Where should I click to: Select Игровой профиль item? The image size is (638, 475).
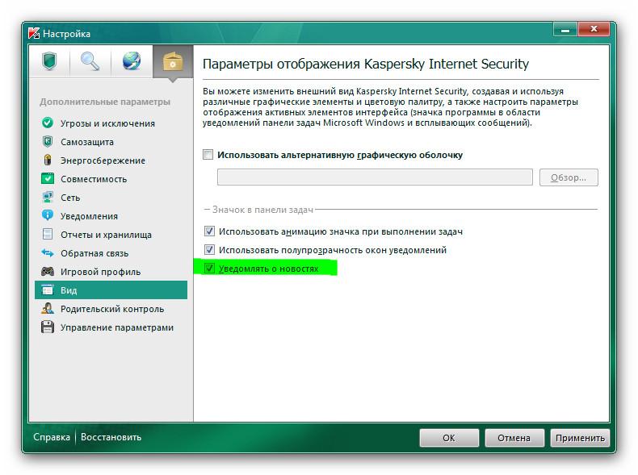click(111, 272)
